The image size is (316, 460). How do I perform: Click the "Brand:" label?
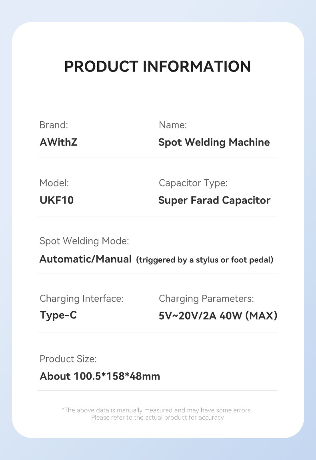(x=54, y=125)
